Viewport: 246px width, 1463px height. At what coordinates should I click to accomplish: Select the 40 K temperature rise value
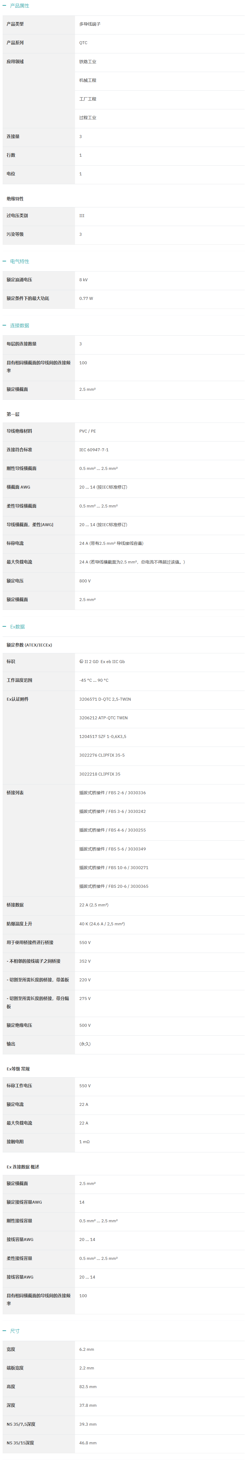point(102,925)
